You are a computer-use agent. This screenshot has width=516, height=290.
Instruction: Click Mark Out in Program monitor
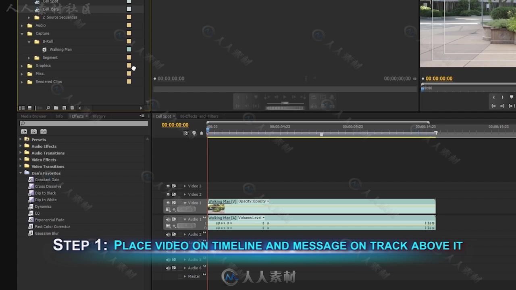502,97
